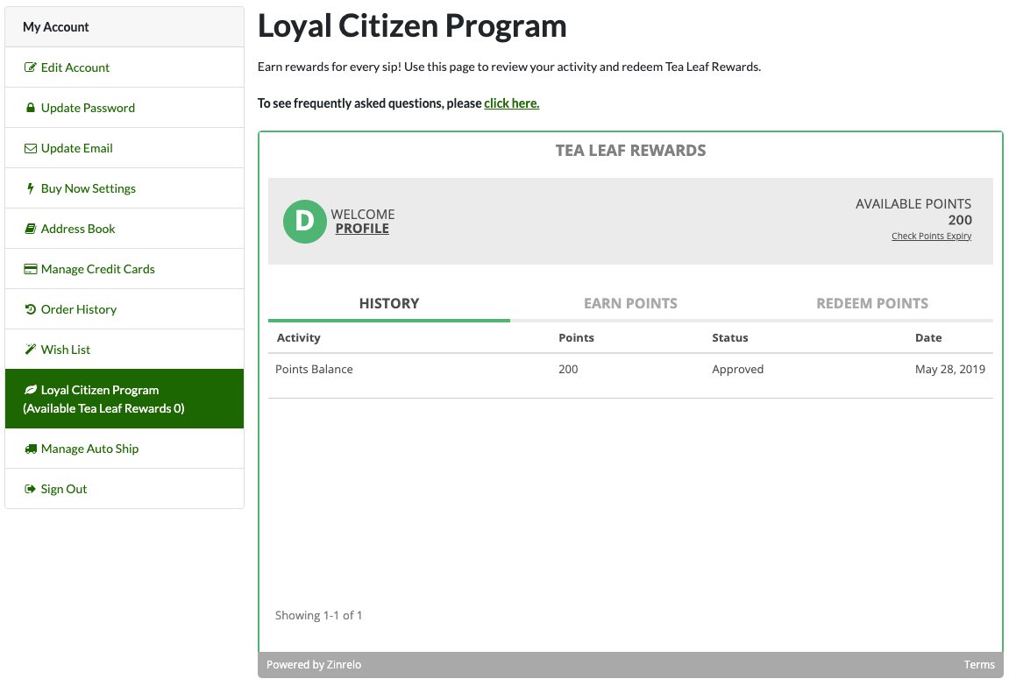Click the lock icon for Update Password
The image size is (1009, 686).
click(x=31, y=108)
